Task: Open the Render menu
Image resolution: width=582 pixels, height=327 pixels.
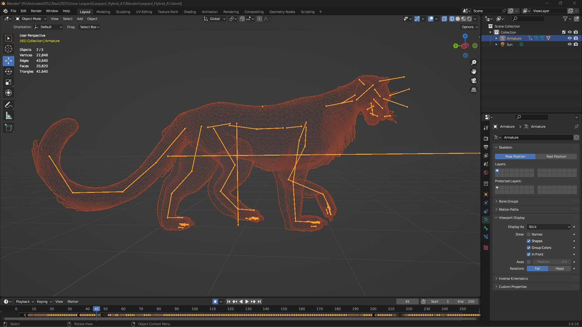Action: 36,11
